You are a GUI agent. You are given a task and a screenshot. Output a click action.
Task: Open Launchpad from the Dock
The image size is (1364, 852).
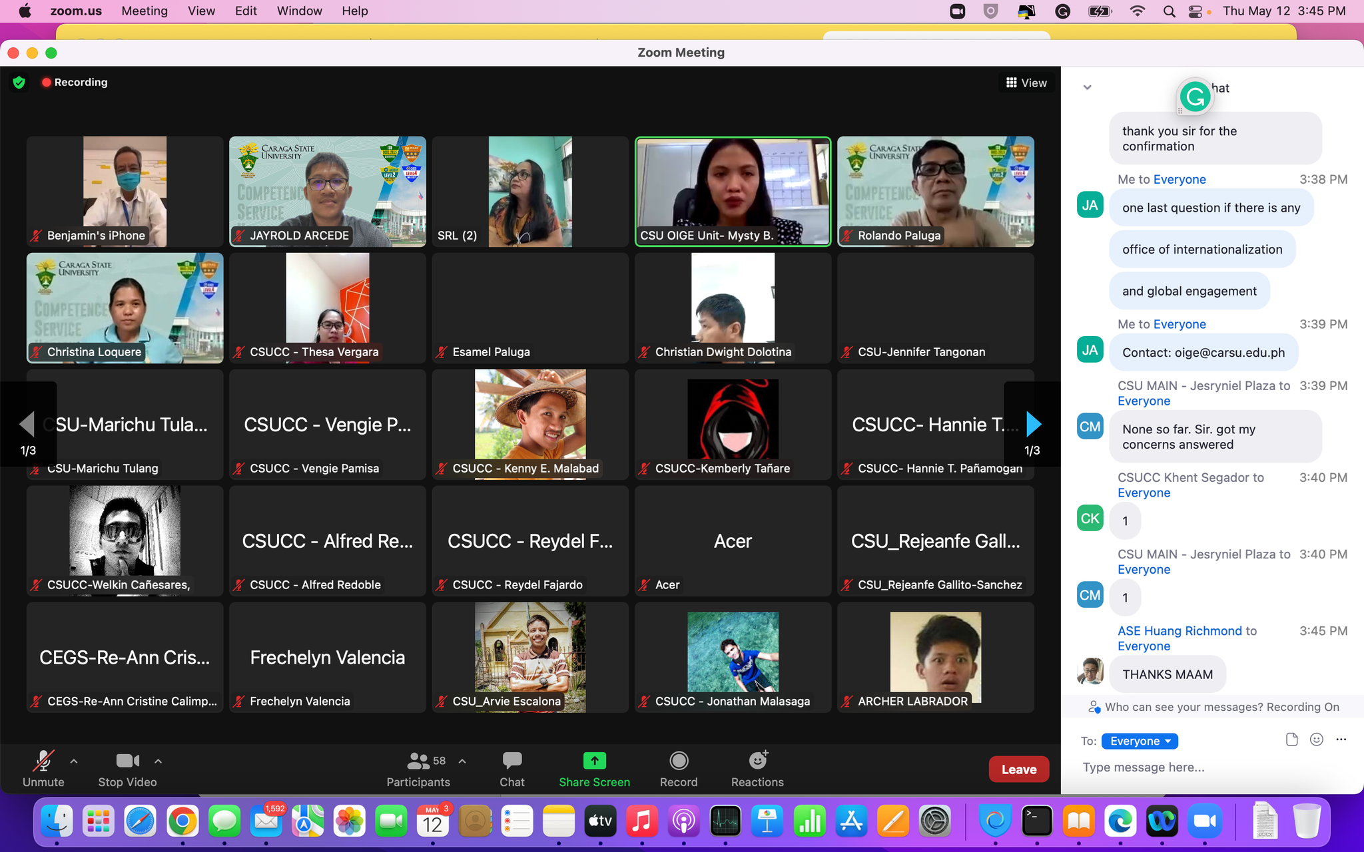click(99, 821)
